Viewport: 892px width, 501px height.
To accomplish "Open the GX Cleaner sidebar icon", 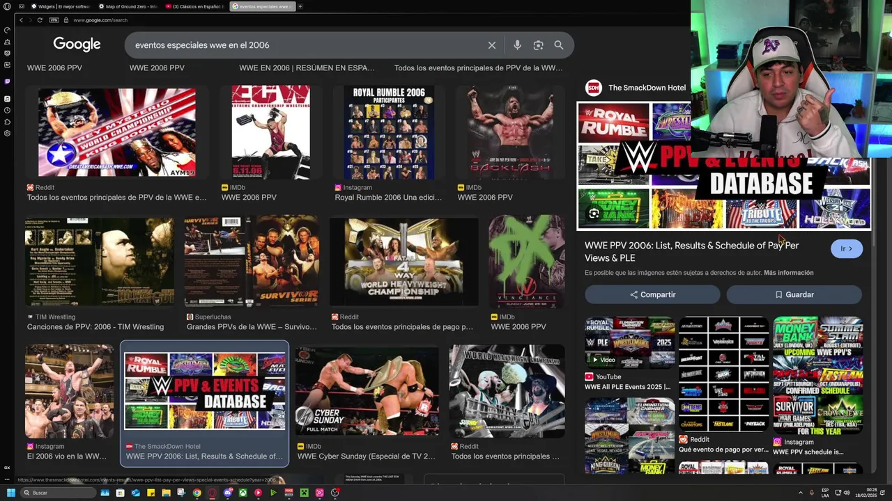I will click(x=7, y=42).
